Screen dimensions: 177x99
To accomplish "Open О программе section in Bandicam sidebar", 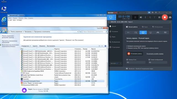I will pos(114,47).
